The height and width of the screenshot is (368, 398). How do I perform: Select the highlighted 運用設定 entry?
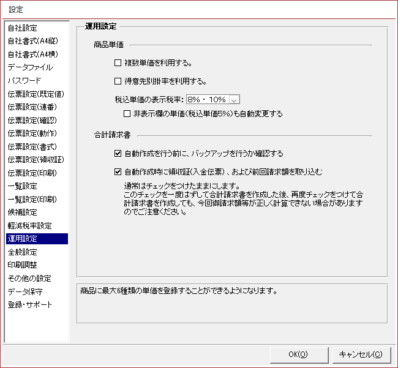pos(37,239)
